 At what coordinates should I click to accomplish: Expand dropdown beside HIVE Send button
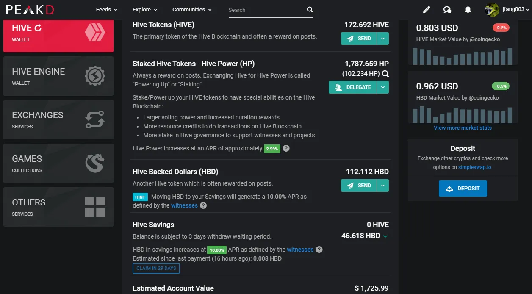pyautogui.click(x=383, y=39)
